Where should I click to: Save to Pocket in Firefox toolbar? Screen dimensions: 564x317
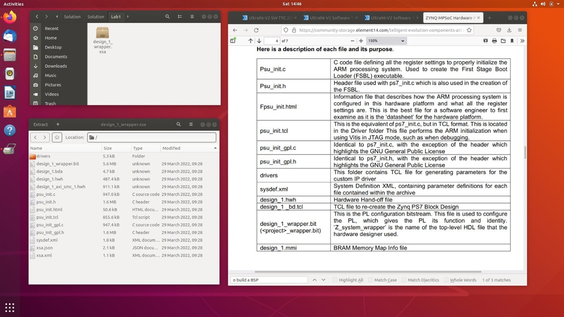499,30
